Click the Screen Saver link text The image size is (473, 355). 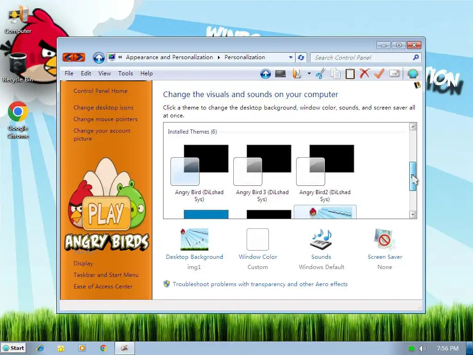pos(385,257)
